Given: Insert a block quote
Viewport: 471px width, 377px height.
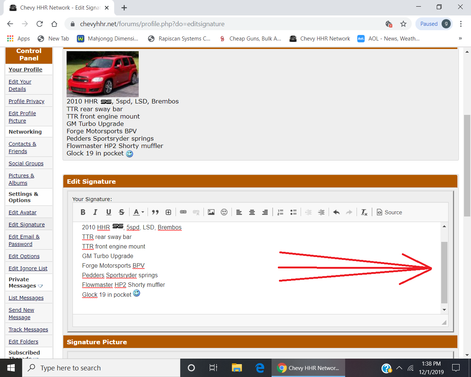Looking at the screenshot, I should pyautogui.click(x=155, y=212).
